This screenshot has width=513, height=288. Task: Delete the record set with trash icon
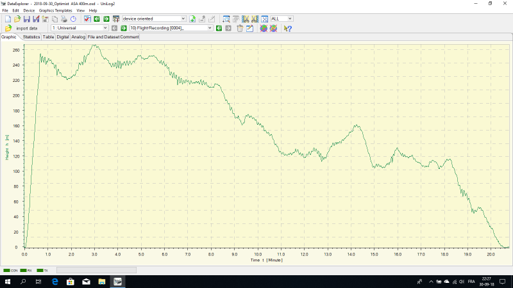pyautogui.click(x=240, y=28)
